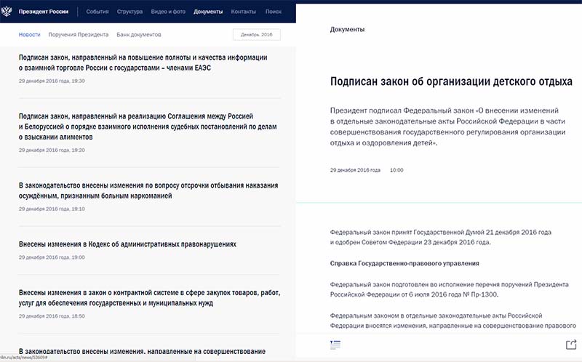Open the Структура menu
Viewport: 582px width, 362px height.
pyautogui.click(x=129, y=12)
